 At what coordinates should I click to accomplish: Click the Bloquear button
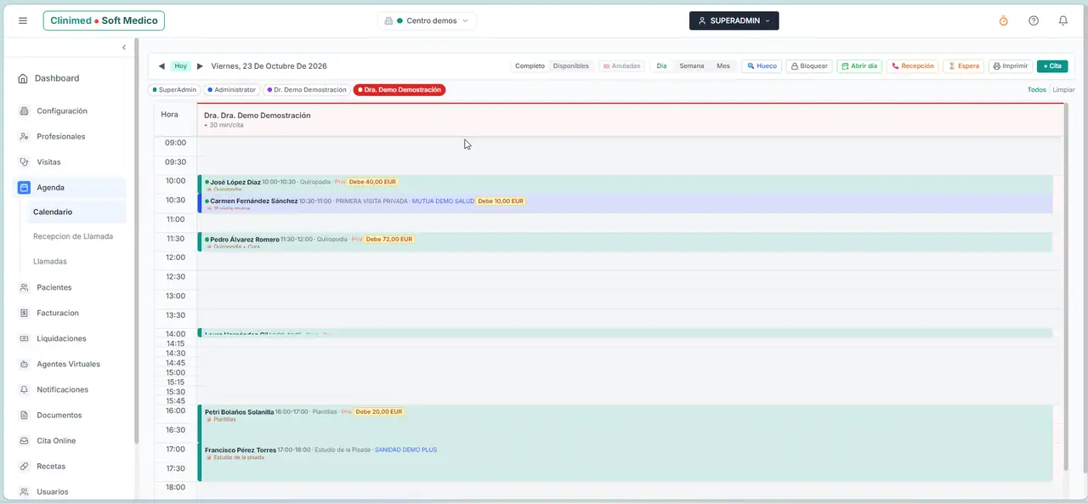808,66
